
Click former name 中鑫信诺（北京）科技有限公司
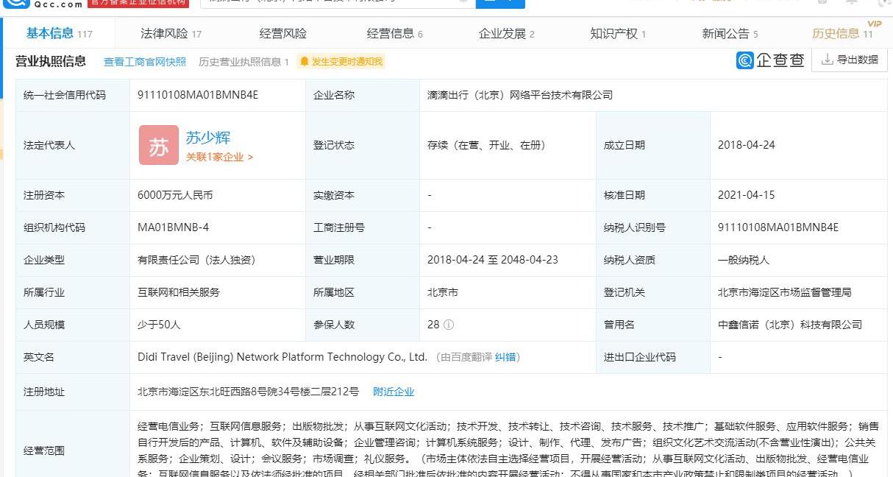click(x=790, y=325)
